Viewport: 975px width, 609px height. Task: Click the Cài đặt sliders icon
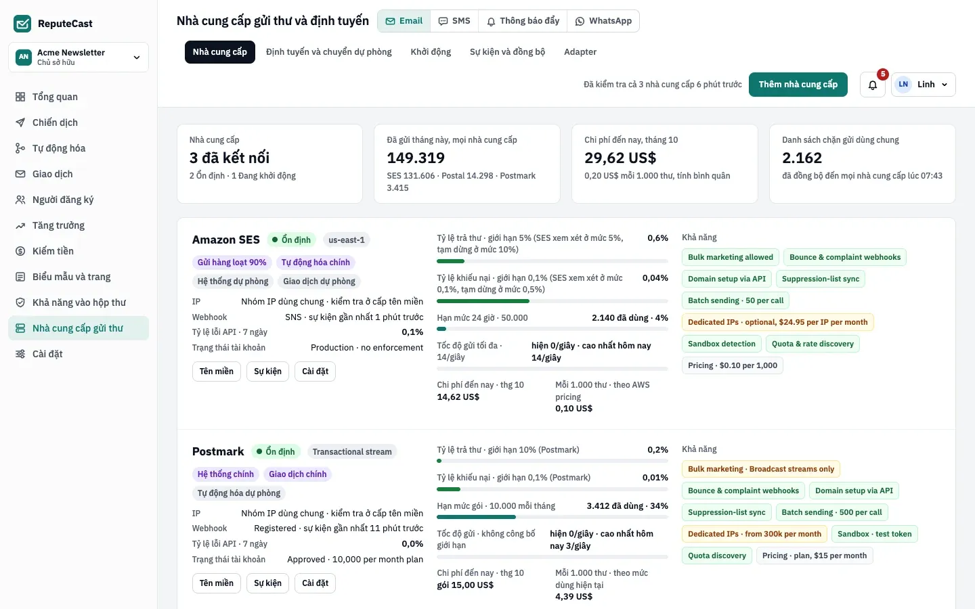click(20, 354)
